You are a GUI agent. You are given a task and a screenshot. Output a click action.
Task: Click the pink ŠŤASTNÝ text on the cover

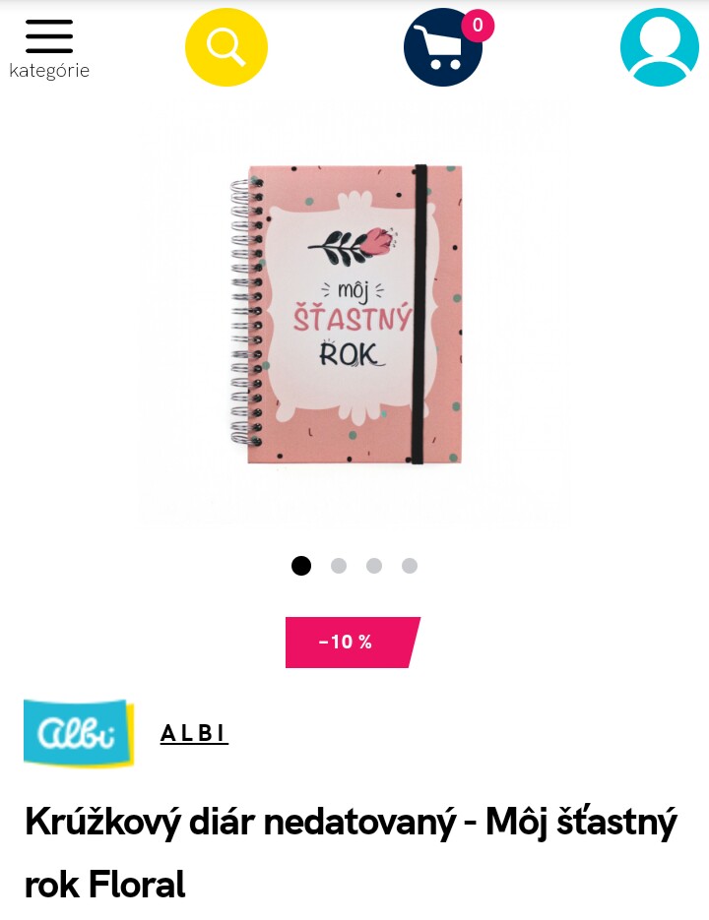(x=353, y=318)
